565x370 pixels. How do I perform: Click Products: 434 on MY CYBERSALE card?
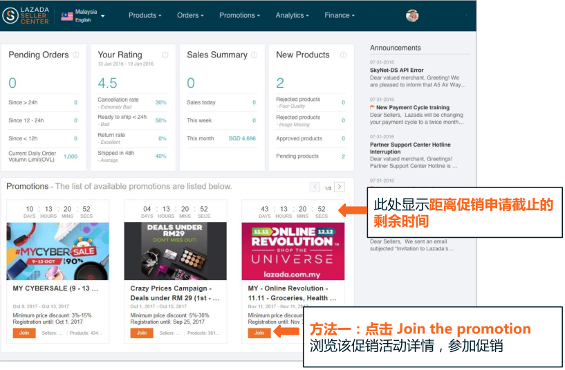[86, 333]
